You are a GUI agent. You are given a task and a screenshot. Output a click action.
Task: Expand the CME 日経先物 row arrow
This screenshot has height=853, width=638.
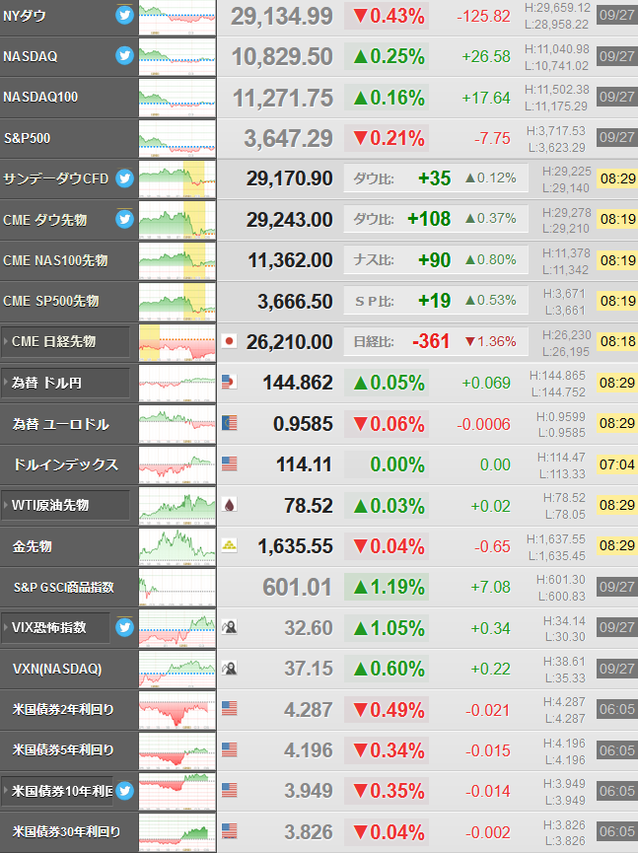click(x=6, y=341)
